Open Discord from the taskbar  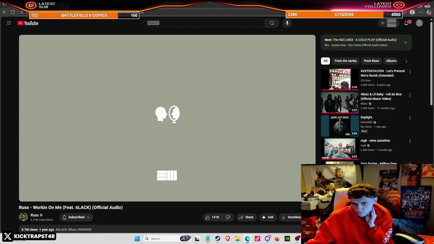[267, 239]
